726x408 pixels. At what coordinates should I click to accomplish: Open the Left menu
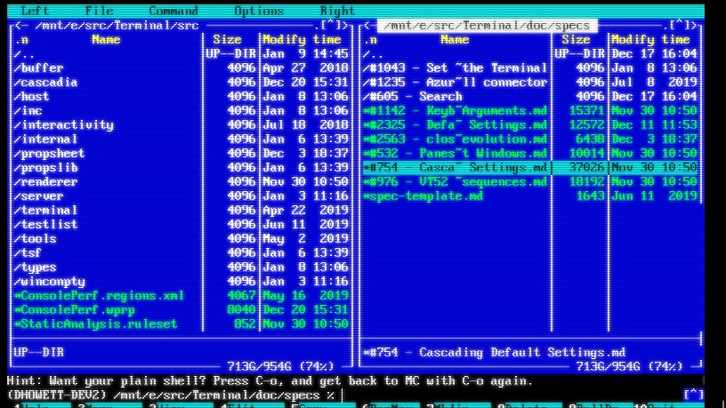coord(35,12)
